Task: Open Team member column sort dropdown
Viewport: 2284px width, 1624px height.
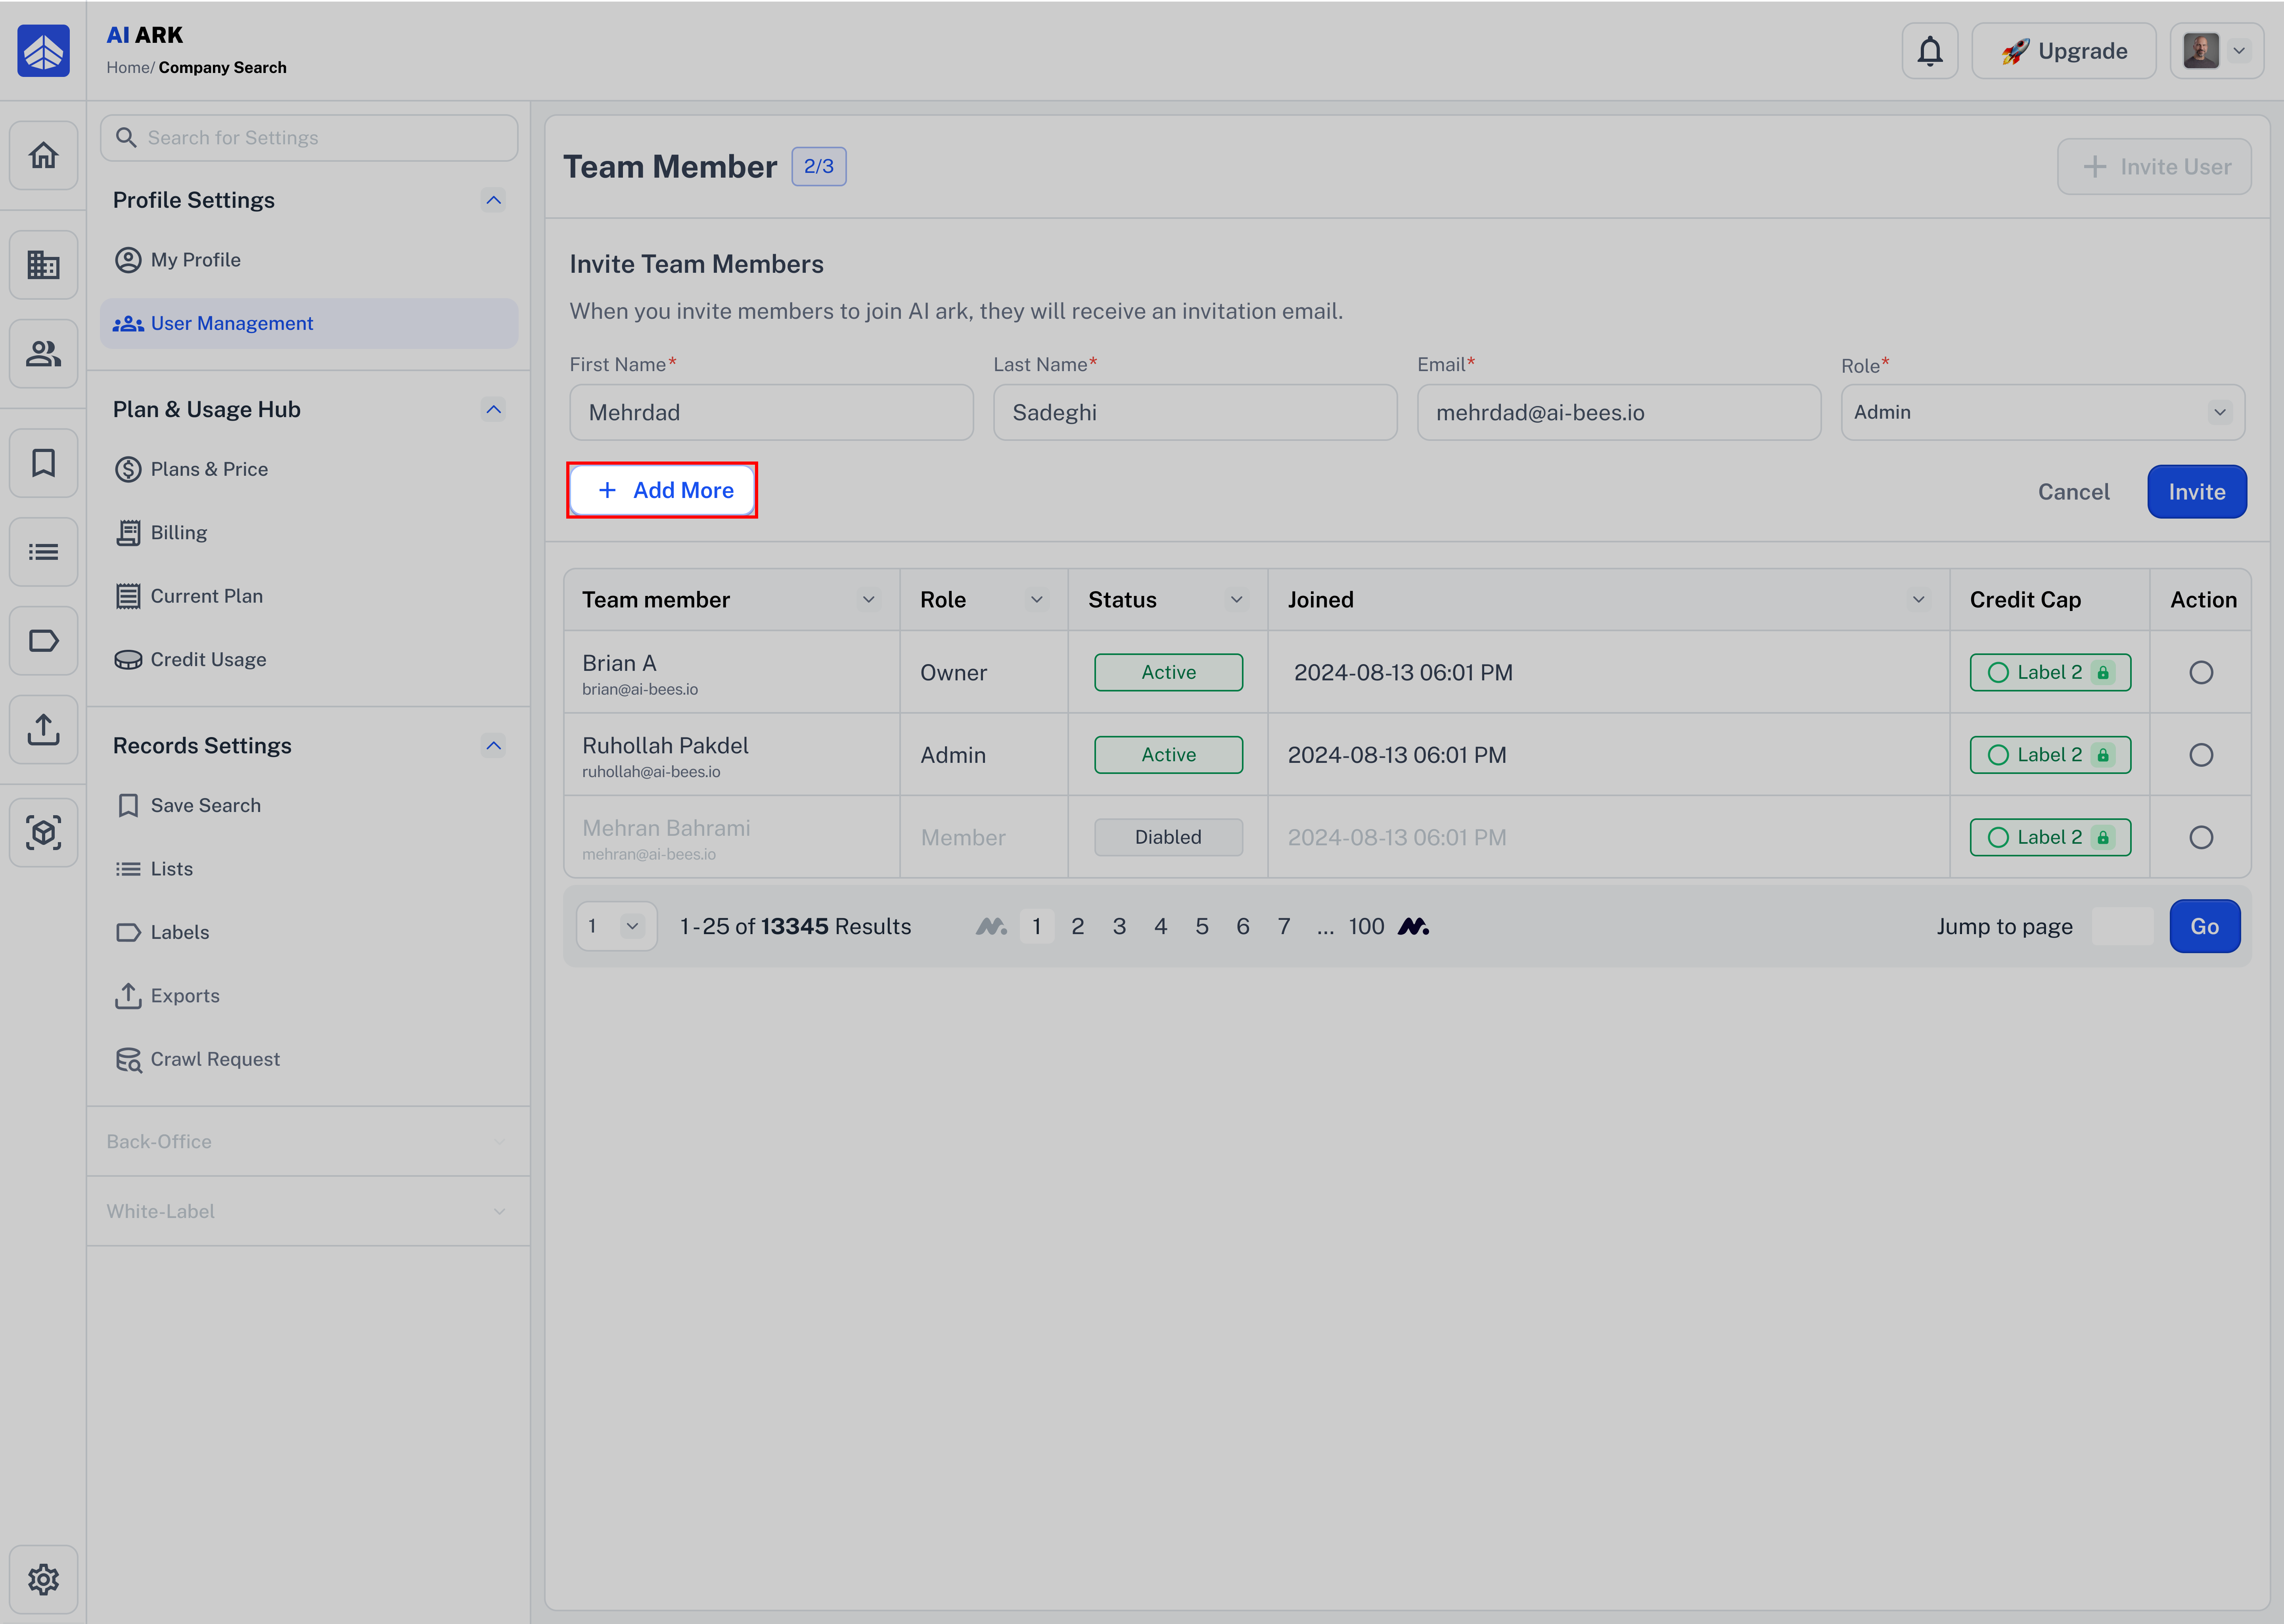Action: coord(868,600)
